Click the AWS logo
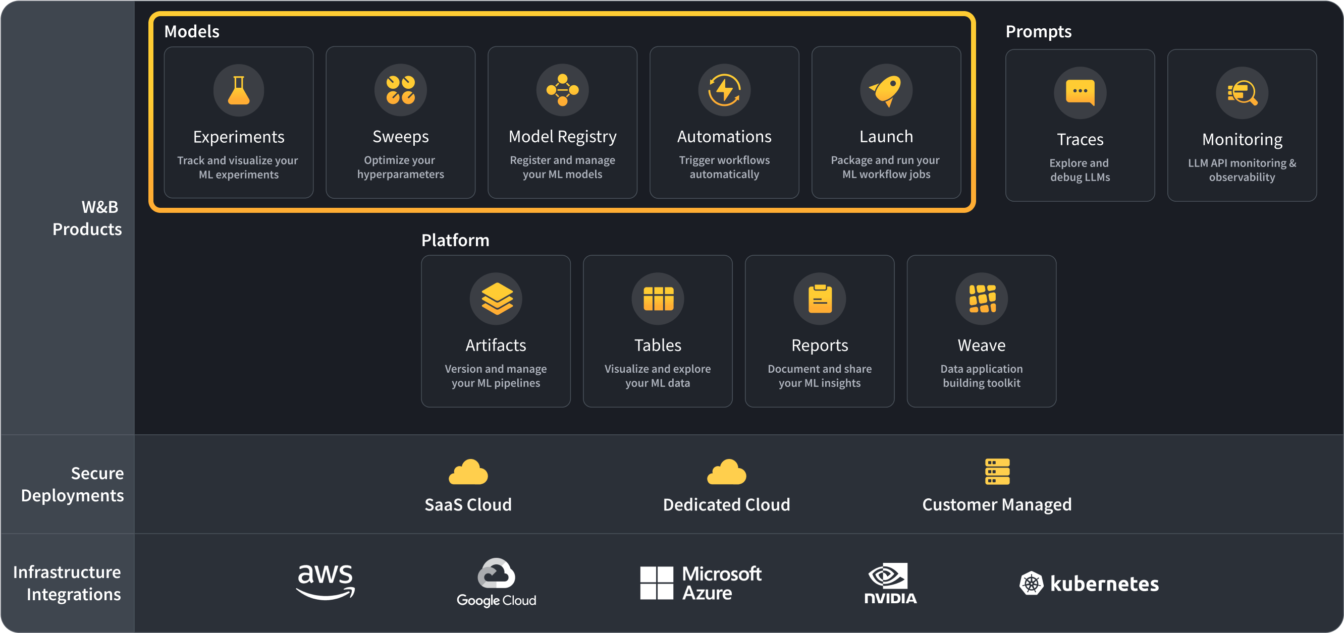The height and width of the screenshot is (633, 1344). [x=325, y=582]
